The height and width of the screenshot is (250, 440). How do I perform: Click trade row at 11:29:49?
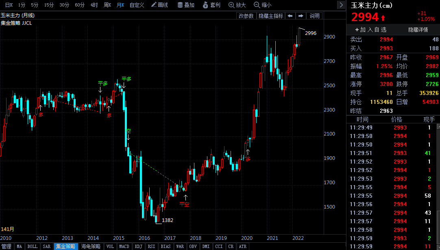coord(392,127)
